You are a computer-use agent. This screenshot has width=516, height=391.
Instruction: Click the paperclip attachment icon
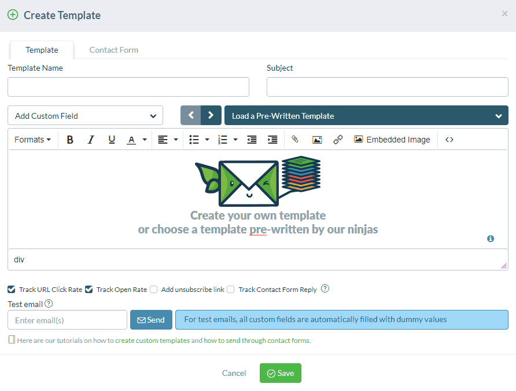295,140
